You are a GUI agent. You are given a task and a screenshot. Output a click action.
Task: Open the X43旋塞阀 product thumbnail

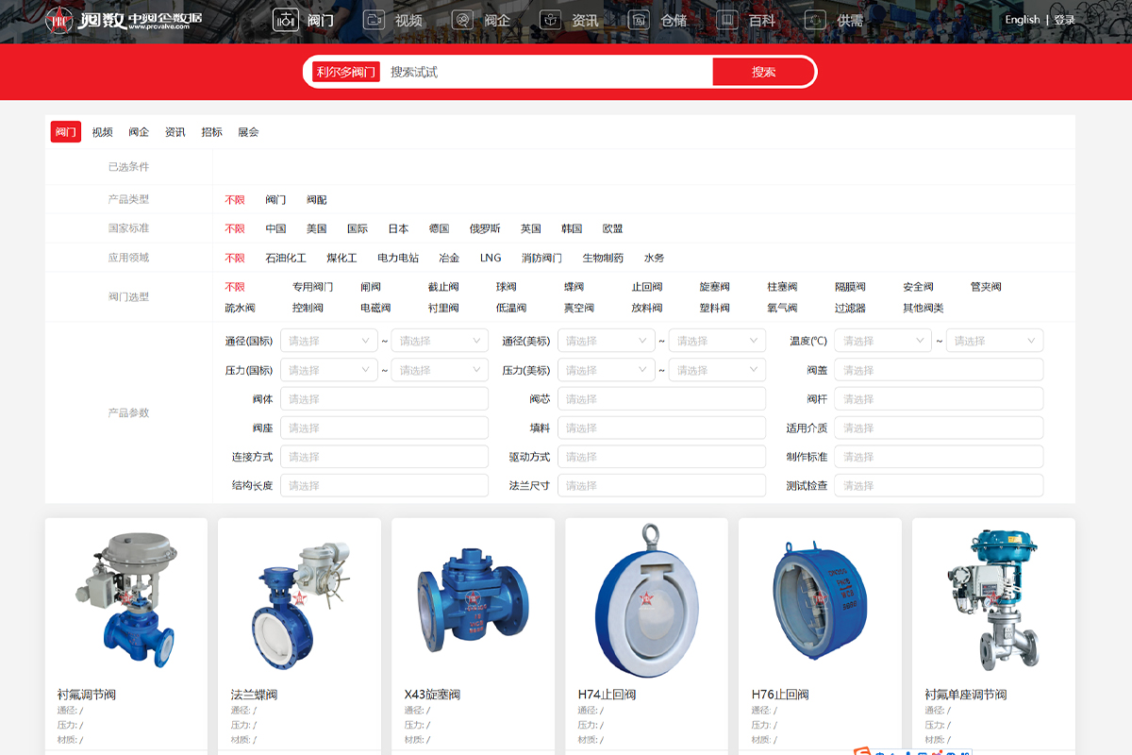473,599
